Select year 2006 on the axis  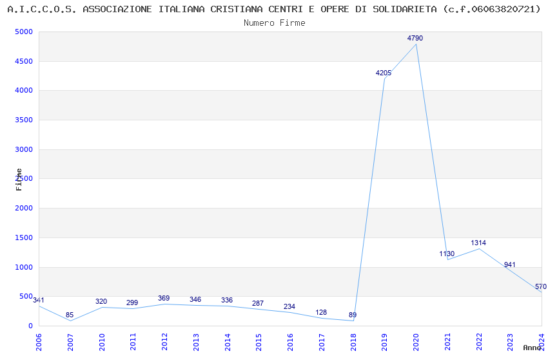point(39,342)
